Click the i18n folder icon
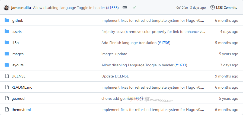This screenshot has height=115, width=243. pyautogui.click(x=7, y=43)
